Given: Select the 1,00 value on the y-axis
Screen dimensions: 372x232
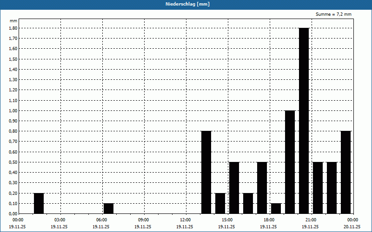Looking at the screenshot, I should pos(13,110).
